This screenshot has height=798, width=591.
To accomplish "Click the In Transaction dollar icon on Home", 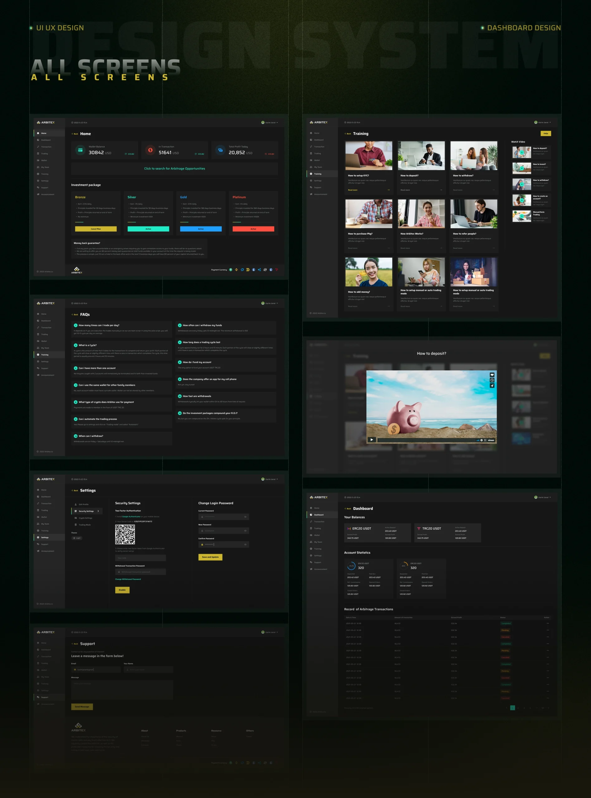I will pyautogui.click(x=150, y=150).
